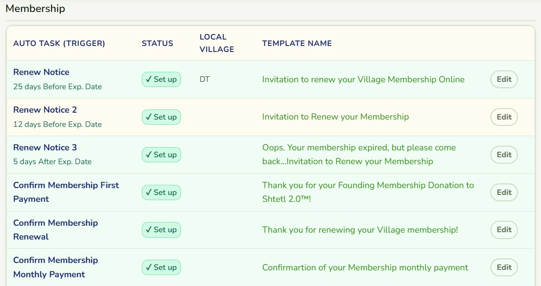Screen dimensions: 541x286
Task: Click '25 days Before Exp. Date' trigger text
Action: coord(58,87)
